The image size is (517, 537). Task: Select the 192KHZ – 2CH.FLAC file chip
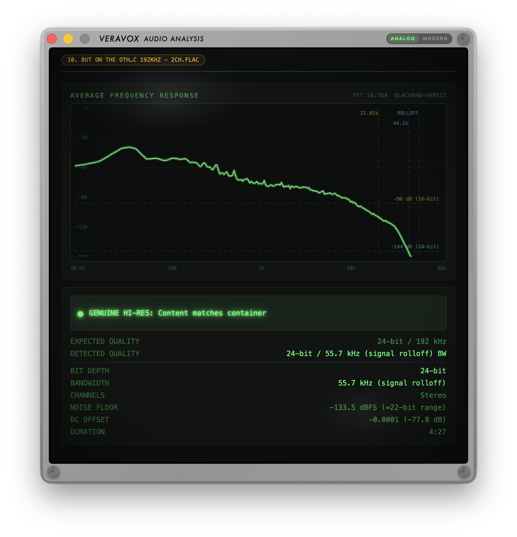(x=133, y=60)
